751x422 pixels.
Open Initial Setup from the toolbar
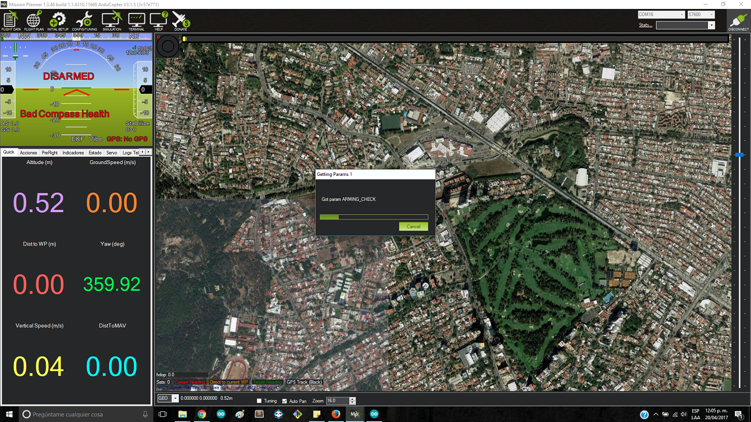(58, 21)
